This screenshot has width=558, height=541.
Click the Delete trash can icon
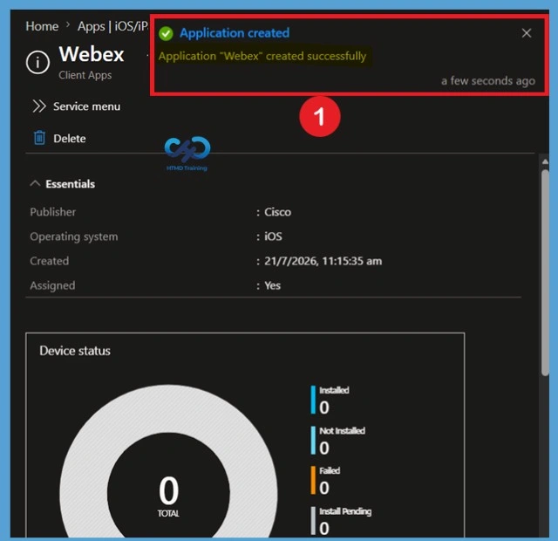point(39,138)
